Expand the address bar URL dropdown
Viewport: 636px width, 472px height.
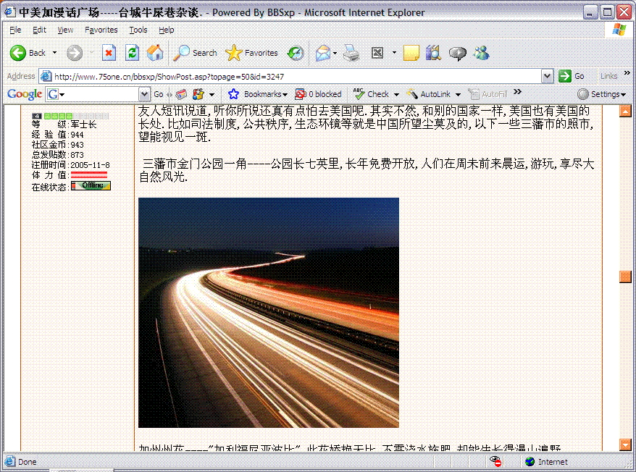coord(547,76)
